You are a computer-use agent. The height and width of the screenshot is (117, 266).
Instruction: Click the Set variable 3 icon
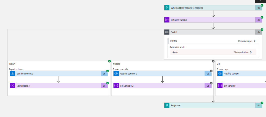[x=12, y=86]
